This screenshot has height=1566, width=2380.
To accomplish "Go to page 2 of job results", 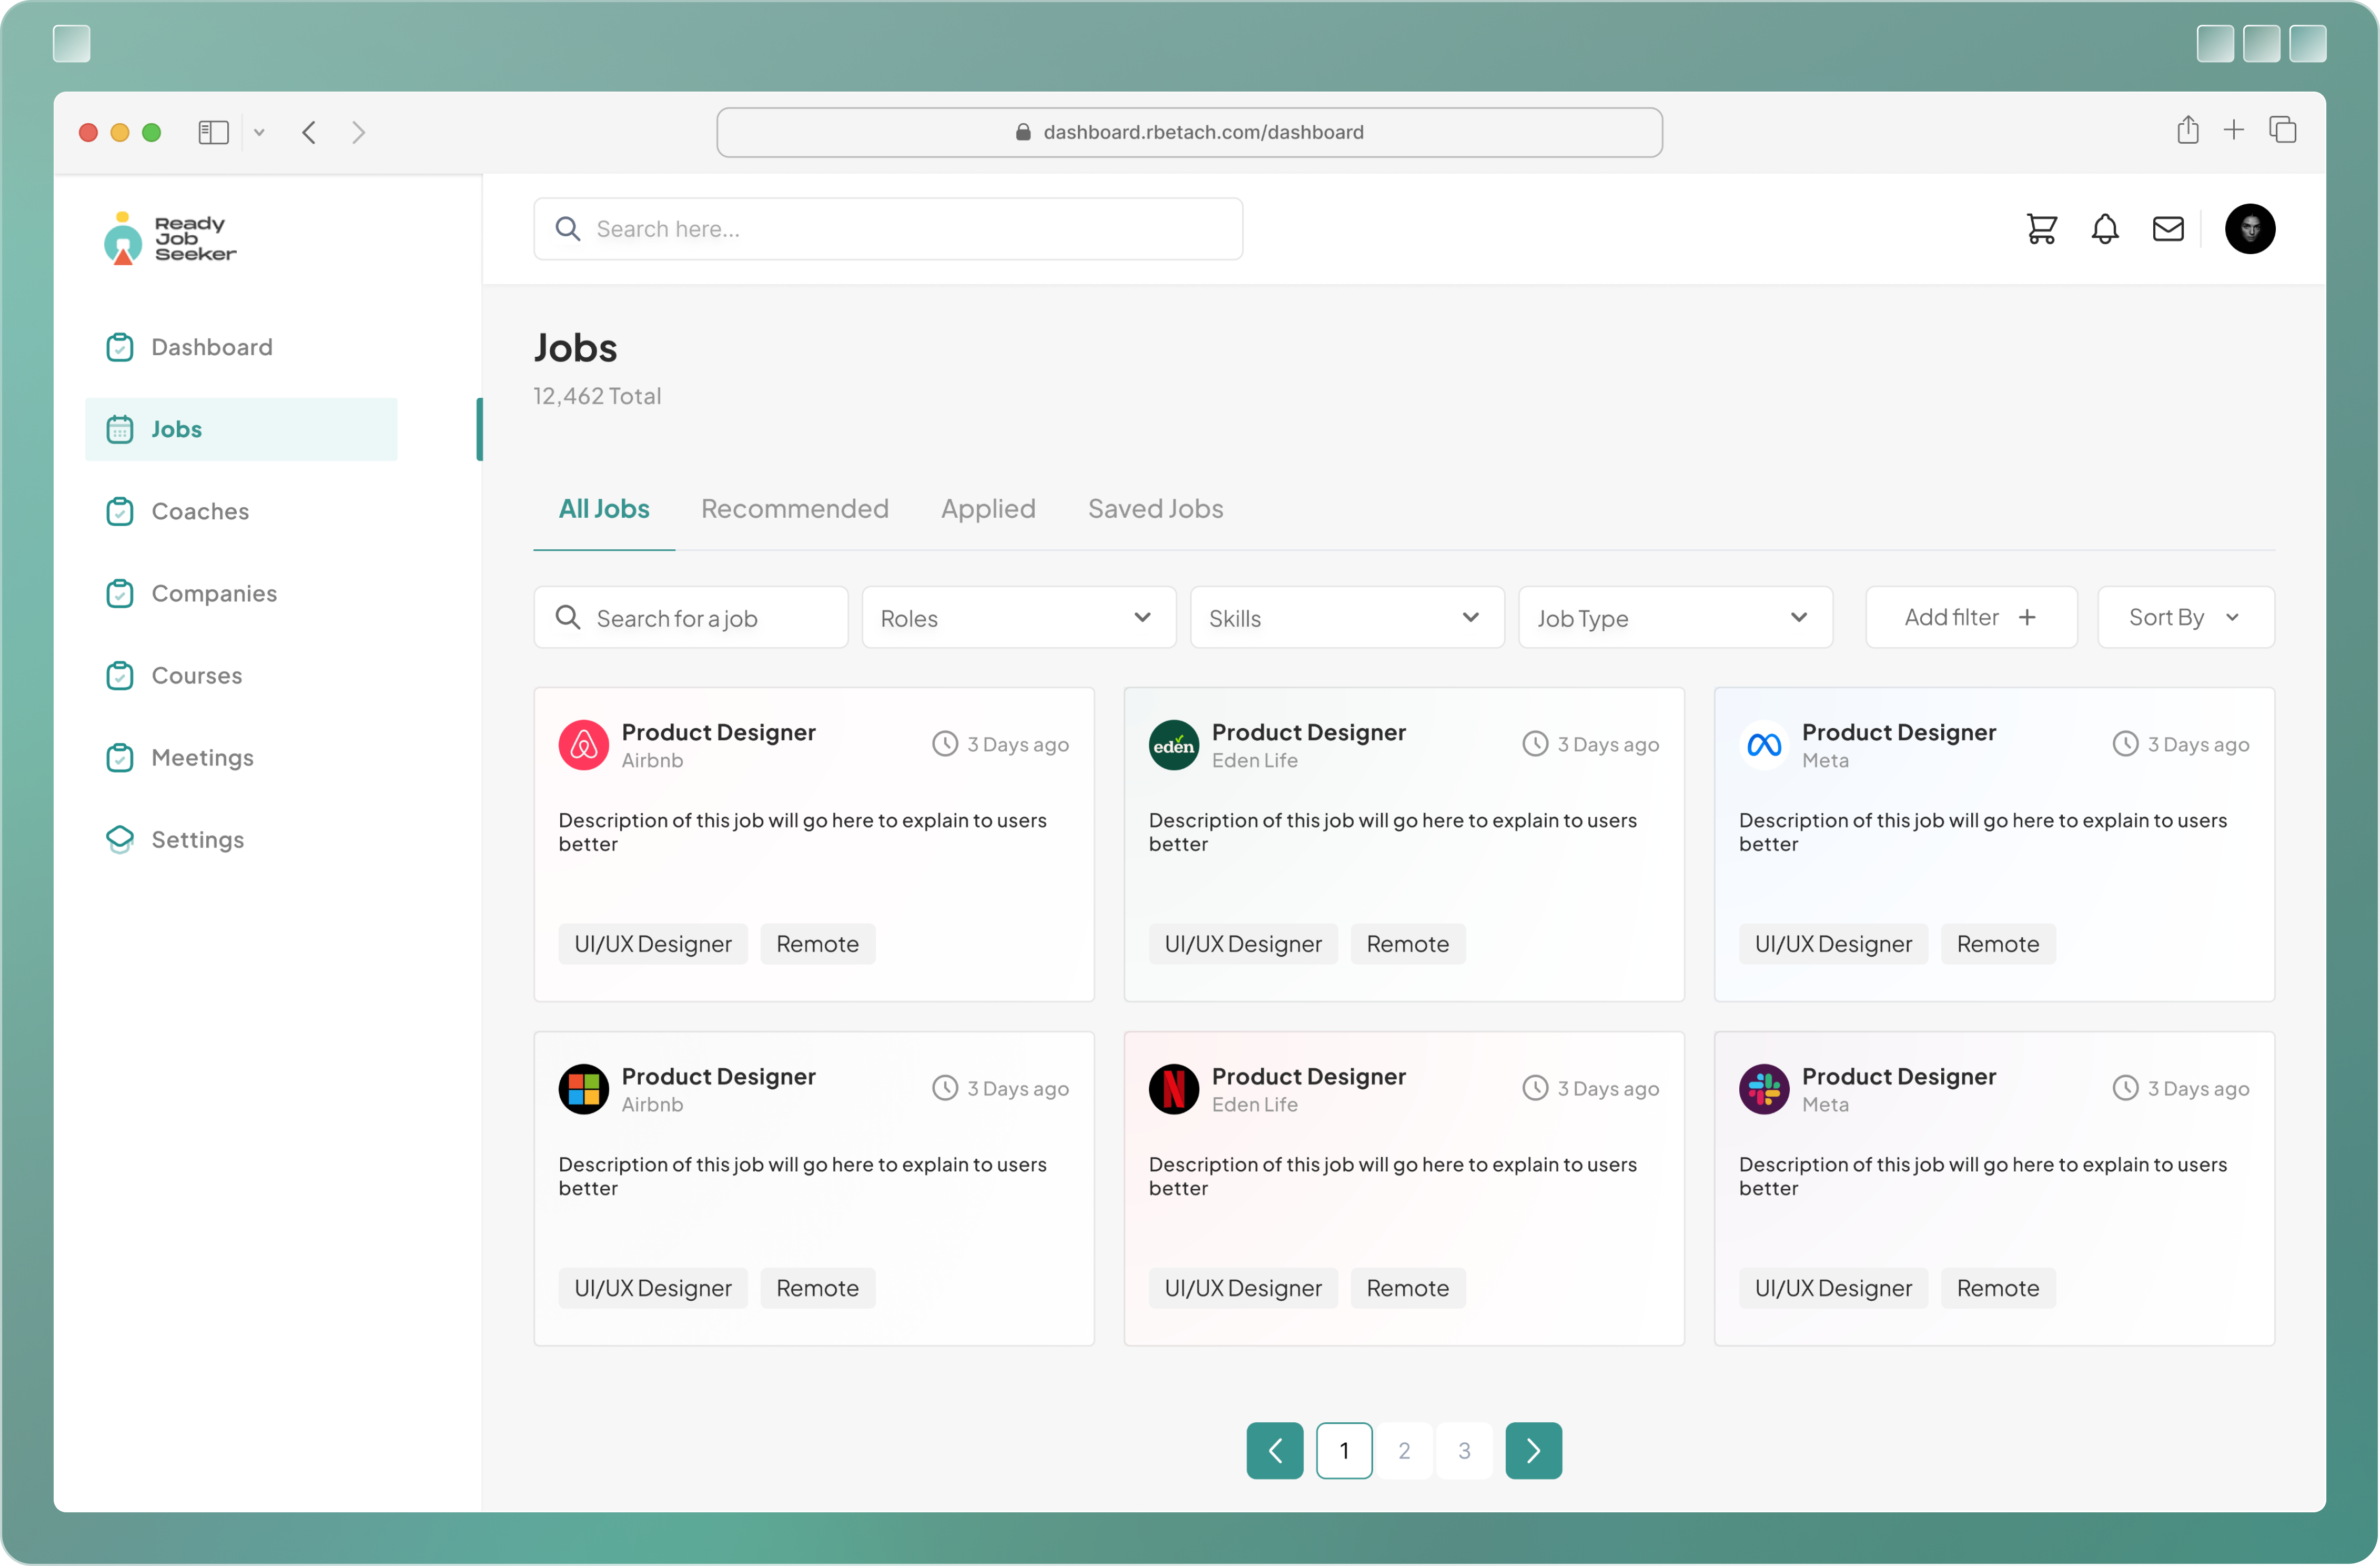I will tap(1404, 1450).
